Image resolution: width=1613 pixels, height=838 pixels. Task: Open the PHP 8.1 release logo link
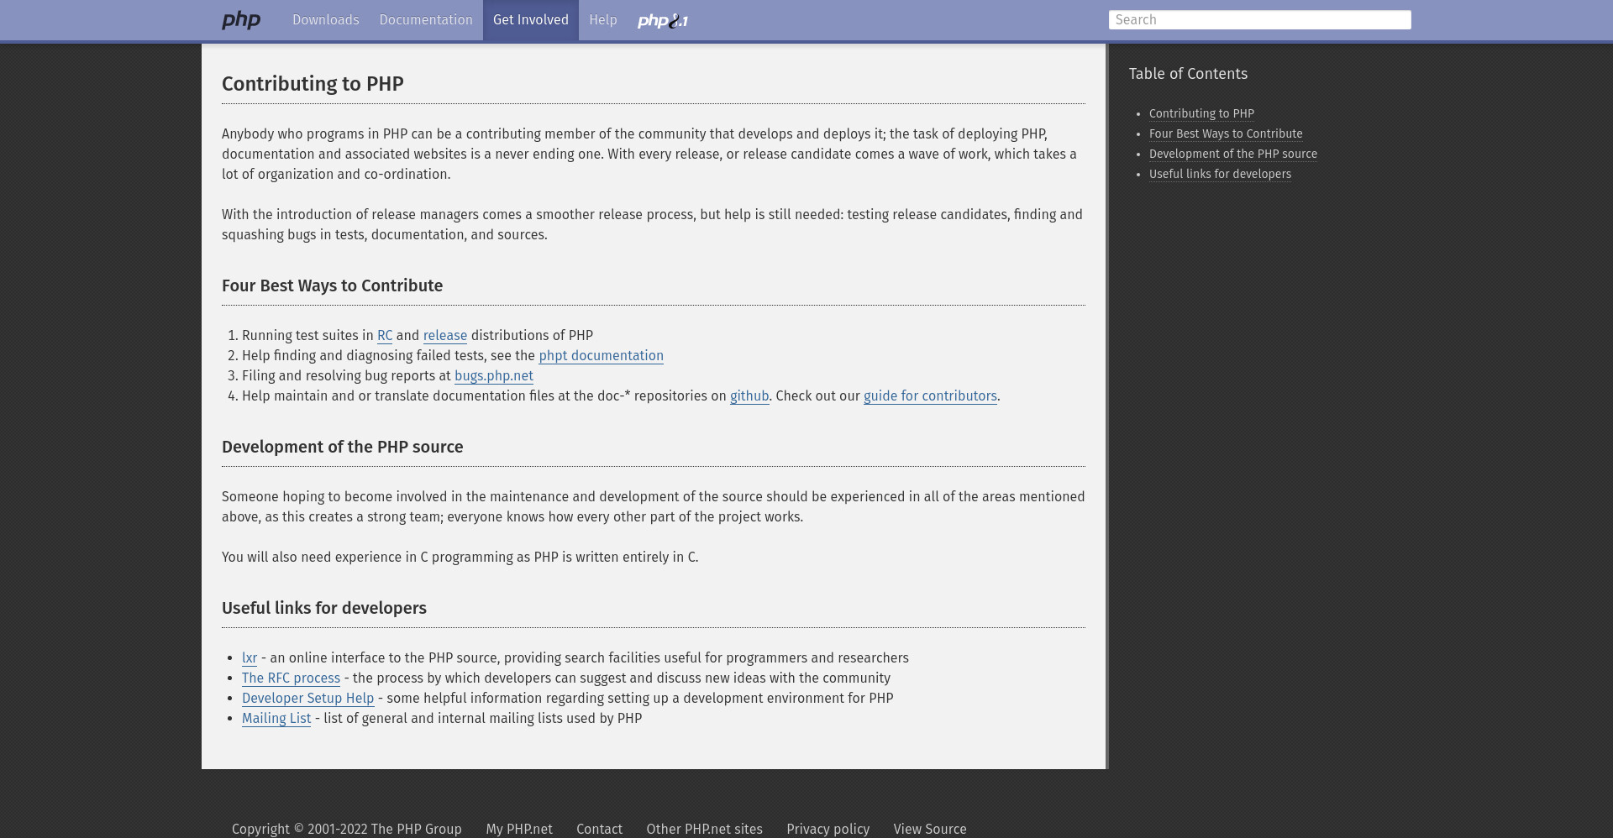[663, 21]
